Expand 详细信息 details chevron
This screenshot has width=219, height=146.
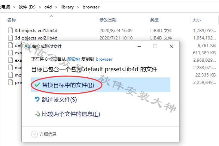[x=34, y=134]
